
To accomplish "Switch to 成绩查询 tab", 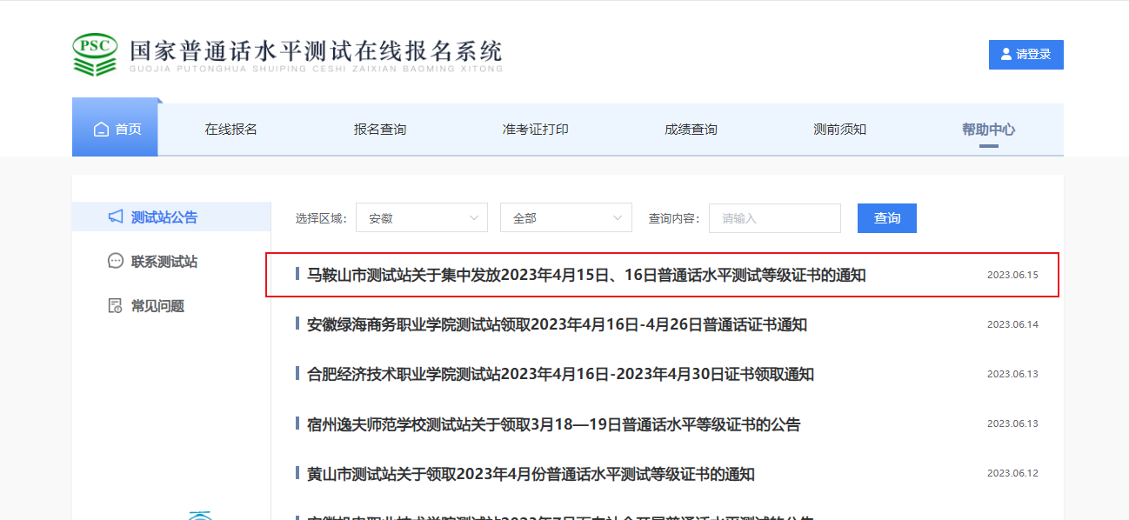I will 691,130.
